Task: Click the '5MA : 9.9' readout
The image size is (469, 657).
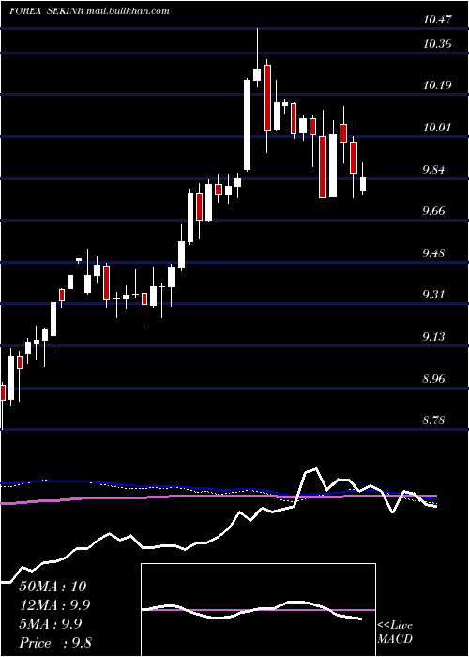Action: click(51, 624)
